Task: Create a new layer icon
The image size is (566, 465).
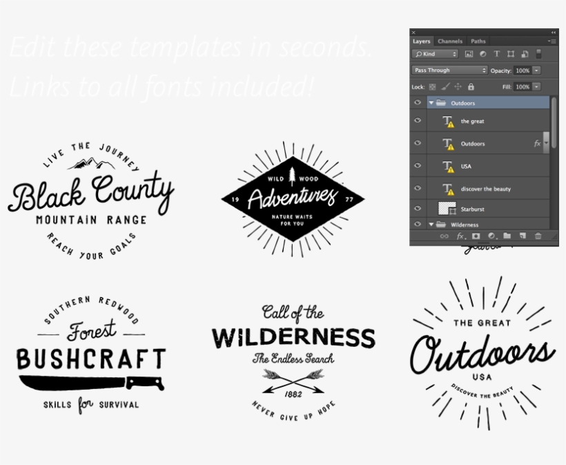Action: [x=523, y=236]
